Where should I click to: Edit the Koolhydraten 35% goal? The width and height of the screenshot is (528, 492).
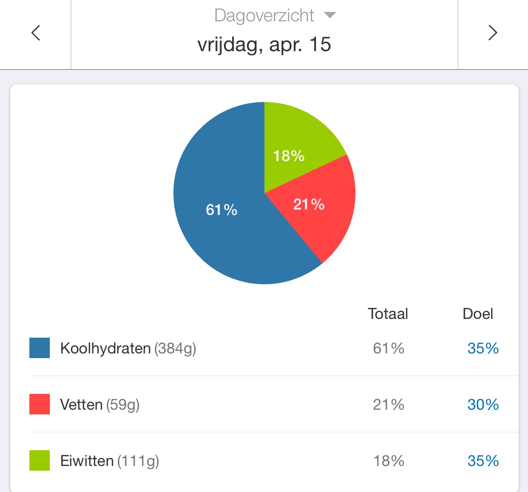pos(483,348)
